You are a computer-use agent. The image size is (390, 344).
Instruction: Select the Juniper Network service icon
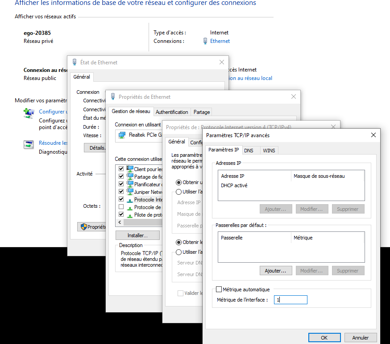click(x=130, y=192)
